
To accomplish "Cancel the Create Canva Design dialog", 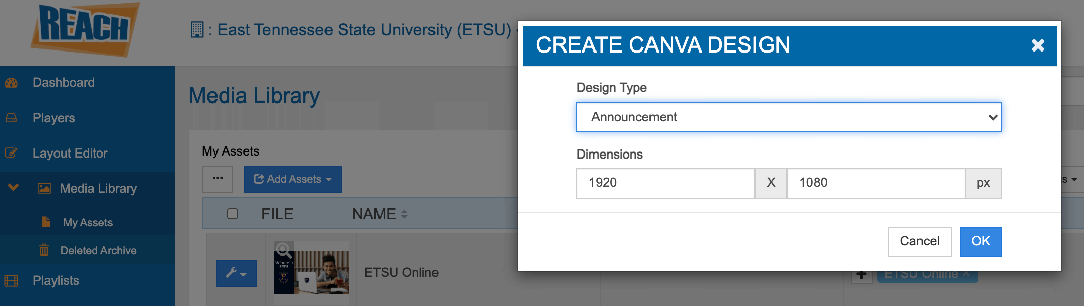I will coord(919,241).
